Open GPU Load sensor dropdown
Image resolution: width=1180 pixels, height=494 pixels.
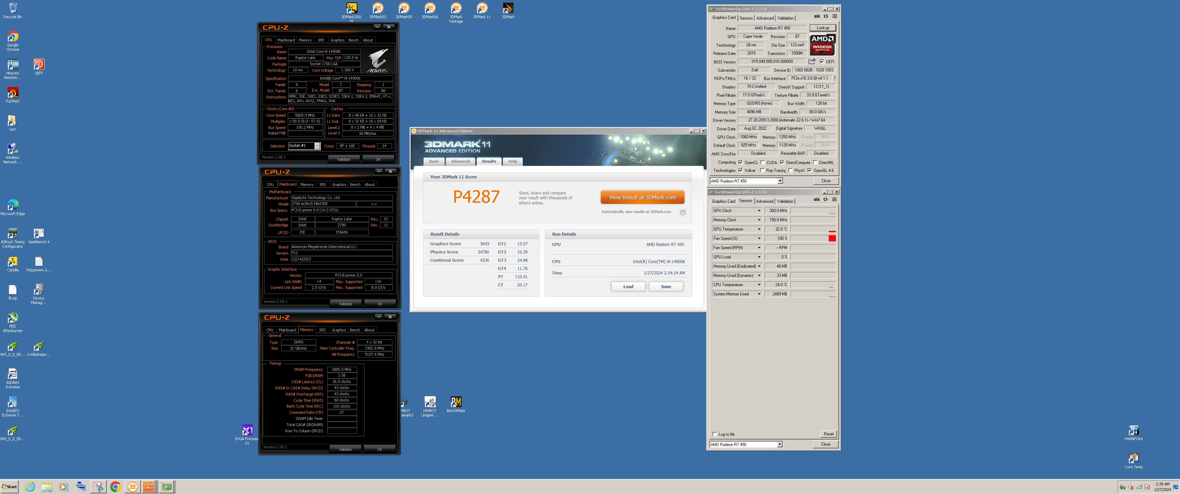[758, 257]
